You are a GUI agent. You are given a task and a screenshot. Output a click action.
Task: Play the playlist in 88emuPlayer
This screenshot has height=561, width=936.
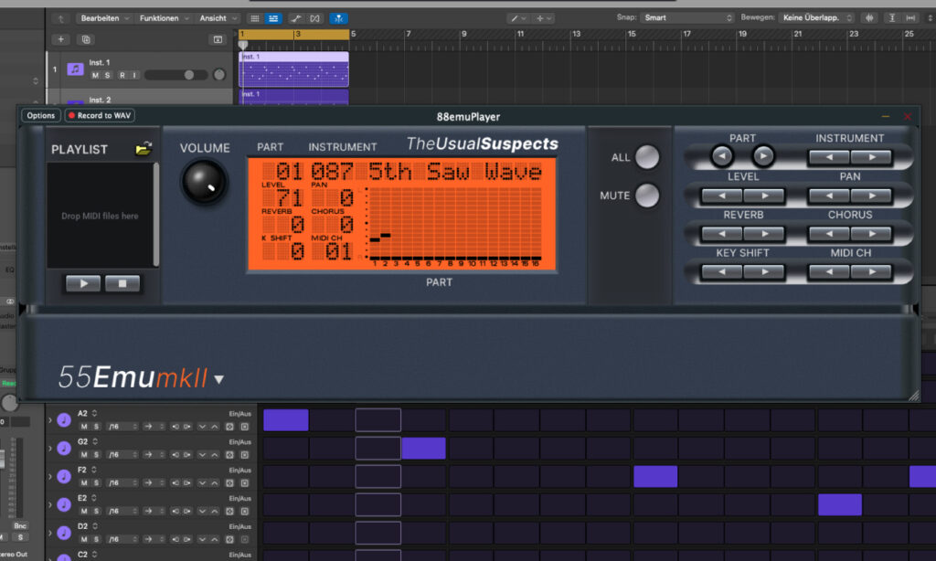[83, 283]
